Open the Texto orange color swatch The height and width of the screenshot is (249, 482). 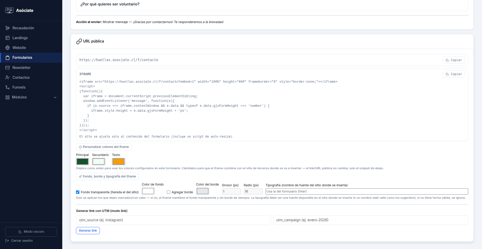coord(119,161)
